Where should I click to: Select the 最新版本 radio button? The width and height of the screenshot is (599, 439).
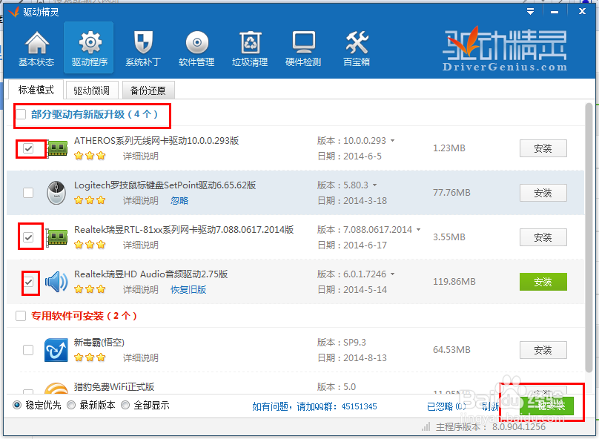click(71, 405)
